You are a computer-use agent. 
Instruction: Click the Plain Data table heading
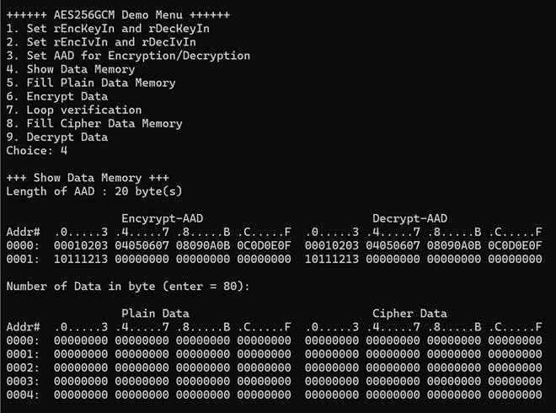click(x=155, y=314)
